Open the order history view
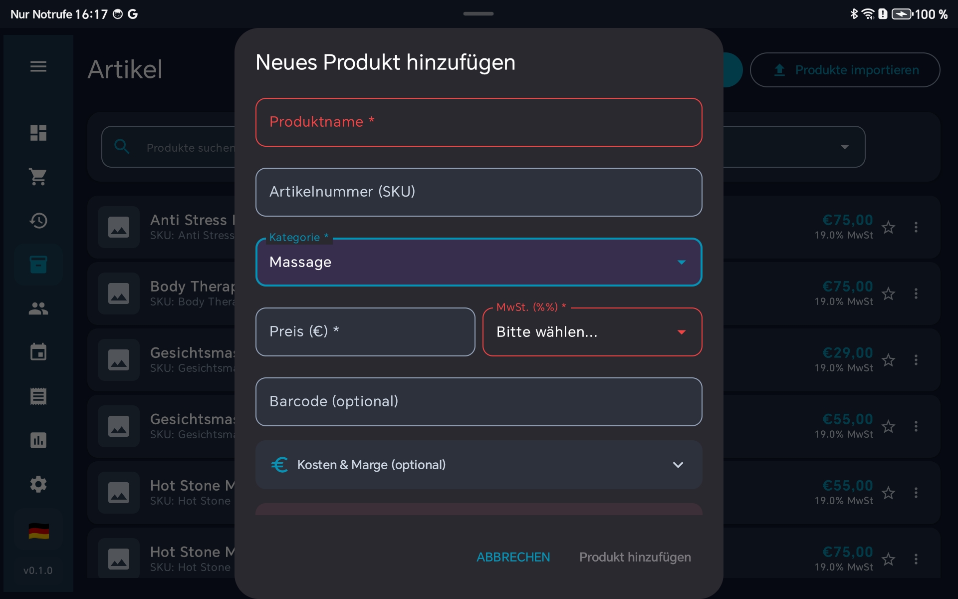The width and height of the screenshot is (958, 599). point(38,220)
